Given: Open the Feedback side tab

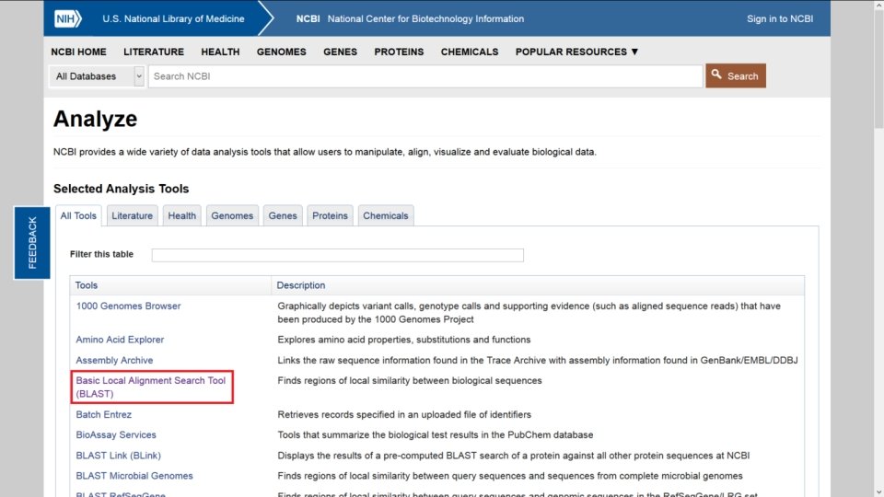Looking at the screenshot, I should [x=32, y=243].
